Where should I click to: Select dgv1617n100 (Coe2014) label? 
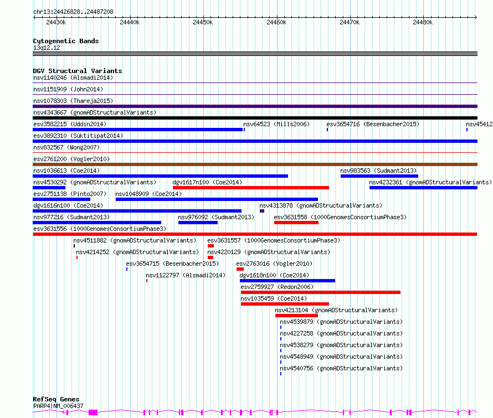tap(207, 182)
